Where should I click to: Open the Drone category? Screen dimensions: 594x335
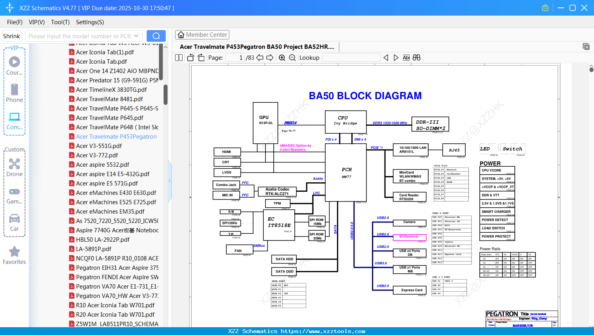click(14, 167)
